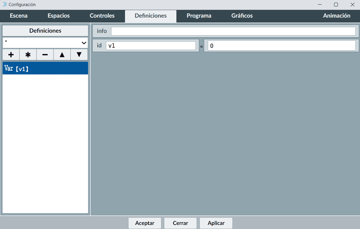Open the definitions filter dropdown
The width and height of the screenshot is (360, 229).
[x=45, y=43]
